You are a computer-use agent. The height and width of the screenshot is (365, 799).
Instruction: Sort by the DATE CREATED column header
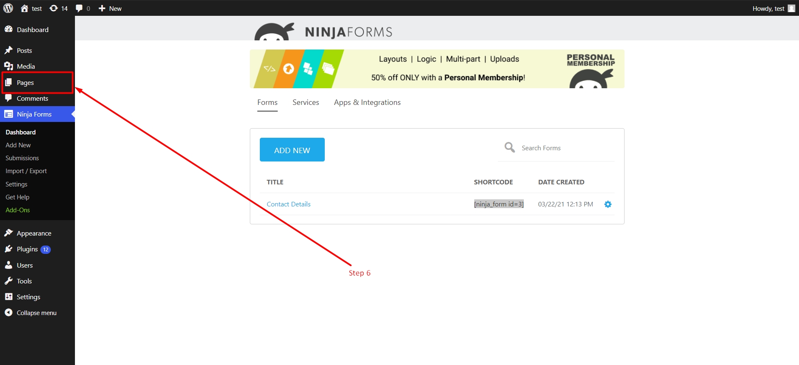(x=561, y=182)
